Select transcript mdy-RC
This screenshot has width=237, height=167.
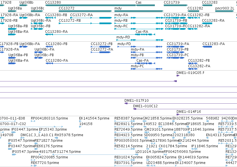[x=121, y=26]
